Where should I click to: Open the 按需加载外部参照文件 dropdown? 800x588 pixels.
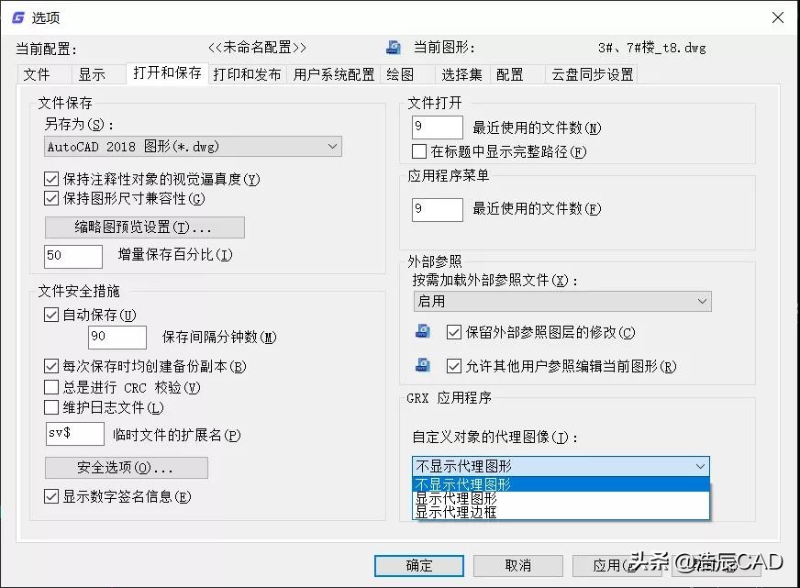[x=703, y=301]
